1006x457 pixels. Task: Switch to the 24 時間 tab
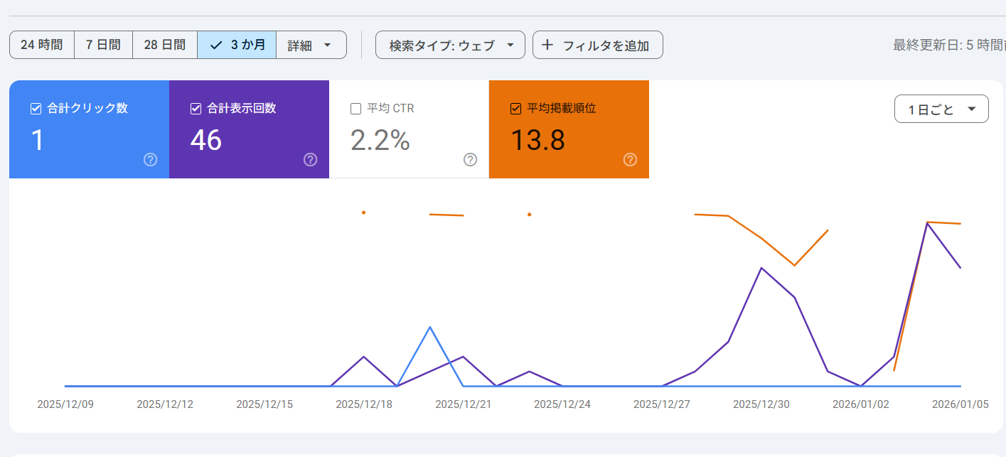point(41,44)
